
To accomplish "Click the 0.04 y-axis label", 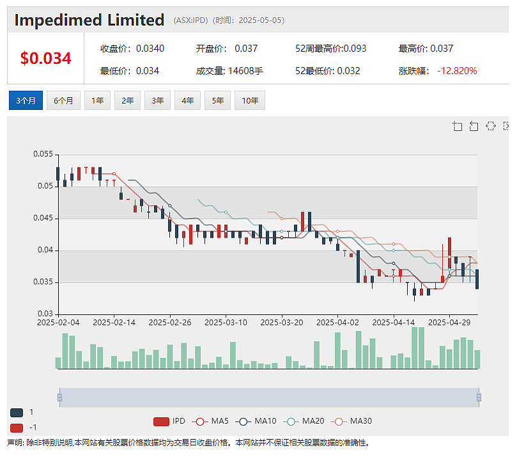I will [45, 250].
